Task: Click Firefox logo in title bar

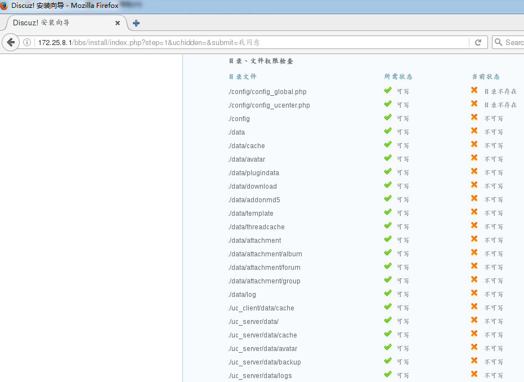Action: 4,5
